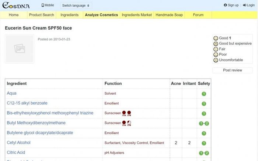
Task: Open the Product Search tab
Action: [42, 15]
